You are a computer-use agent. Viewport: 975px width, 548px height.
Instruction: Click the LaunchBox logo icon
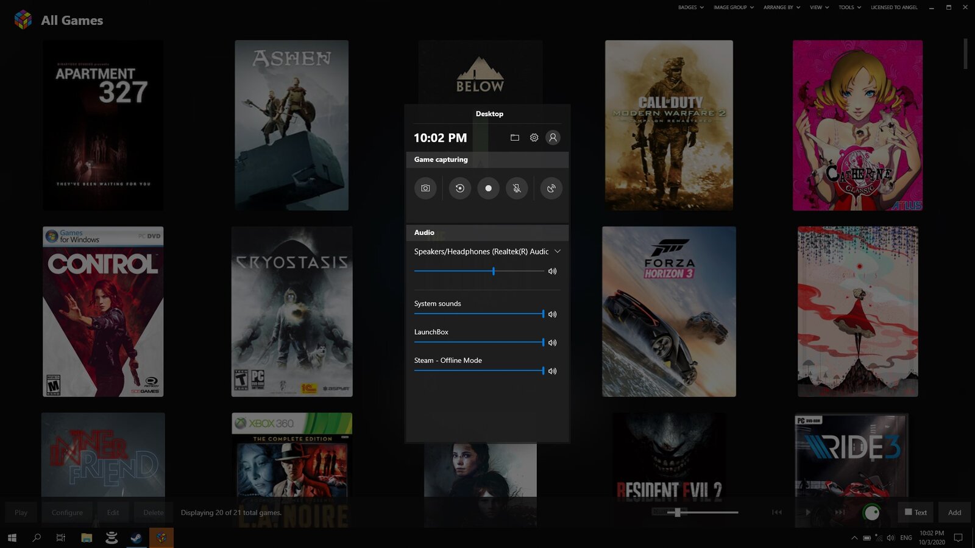pyautogui.click(x=23, y=19)
